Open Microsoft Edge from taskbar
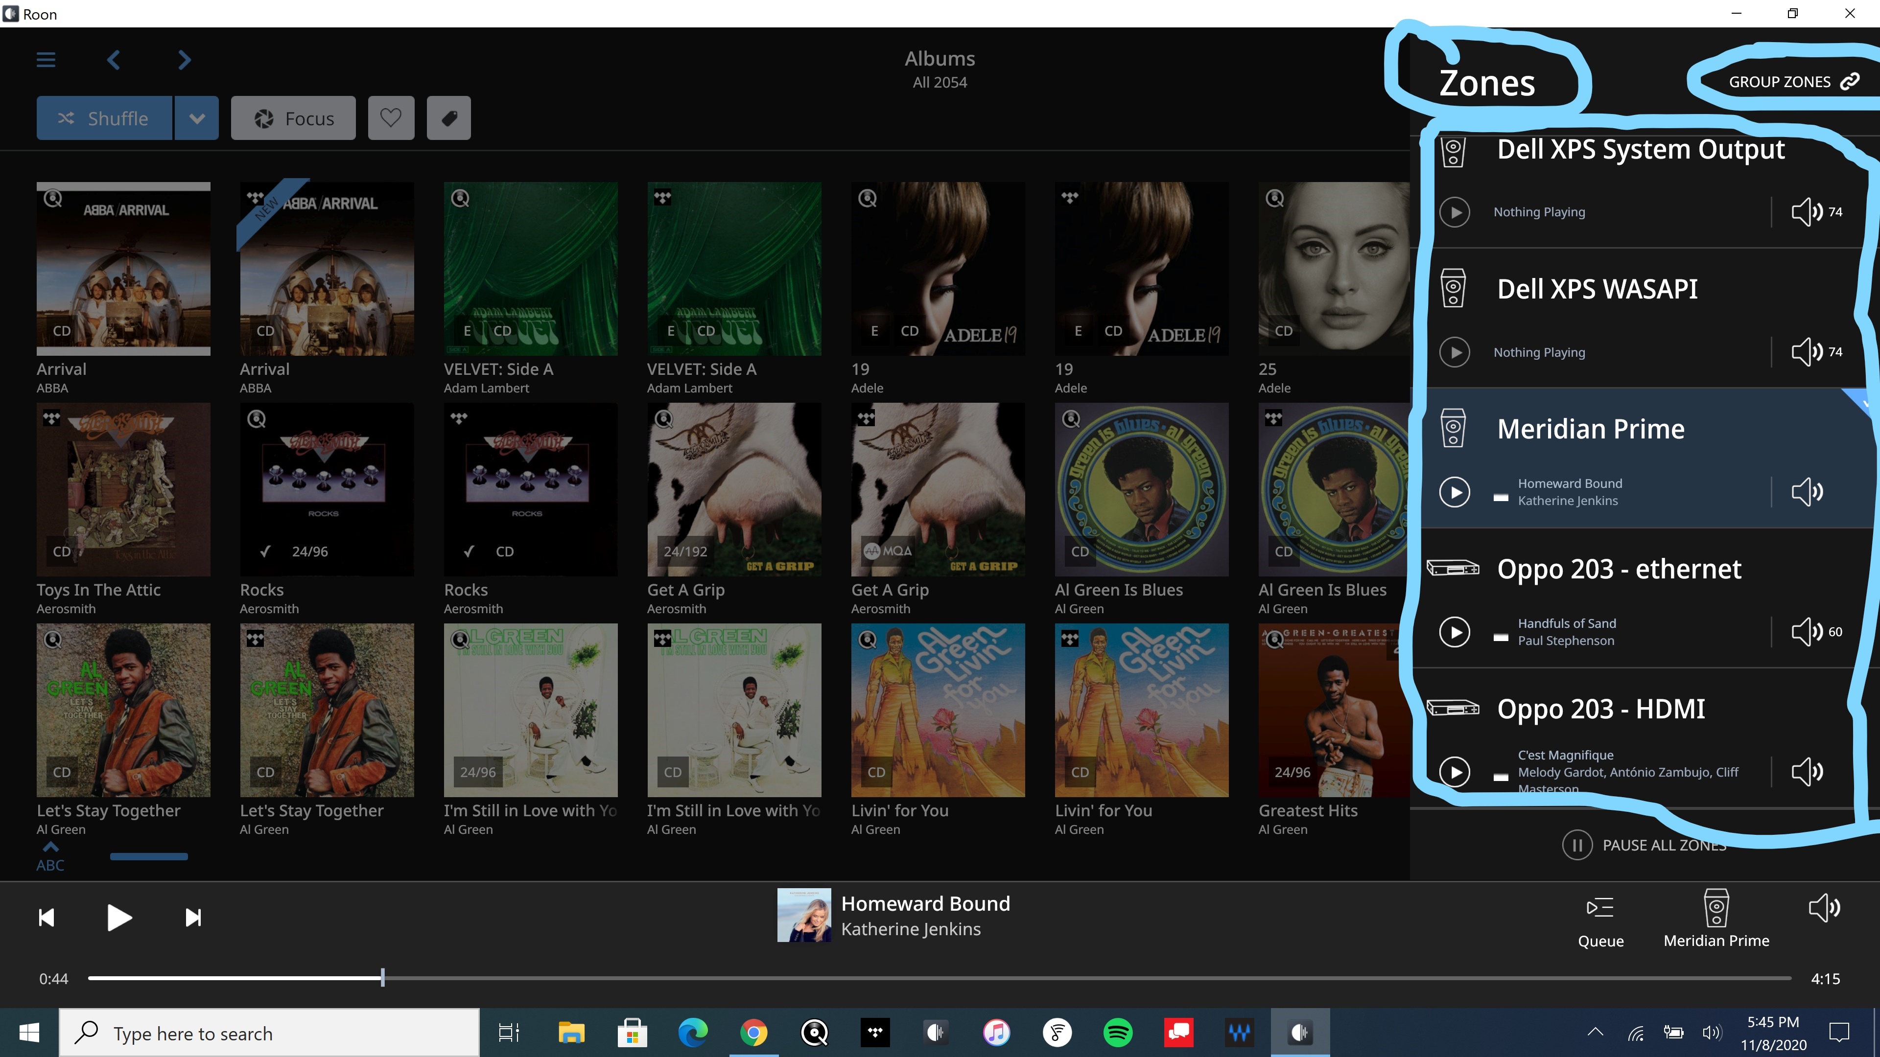Image resolution: width=1880 pixels, height=1057 pixels. pos(693,1033)
